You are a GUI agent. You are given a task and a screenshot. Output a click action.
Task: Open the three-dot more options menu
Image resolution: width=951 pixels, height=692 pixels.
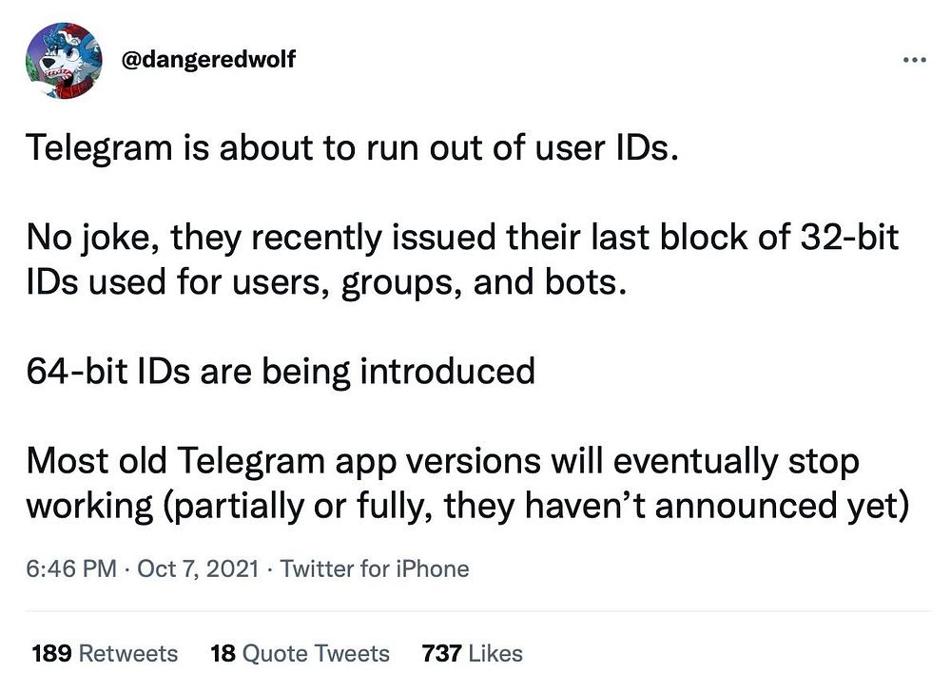[915, 60]
